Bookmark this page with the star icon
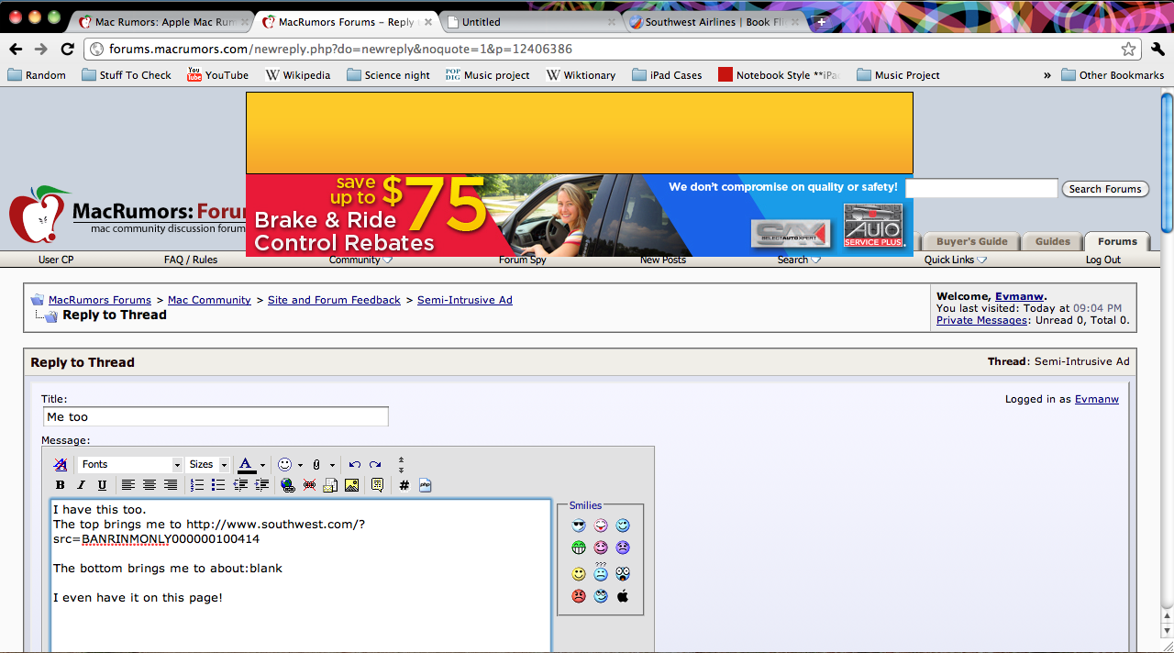 click(1128, 49)
